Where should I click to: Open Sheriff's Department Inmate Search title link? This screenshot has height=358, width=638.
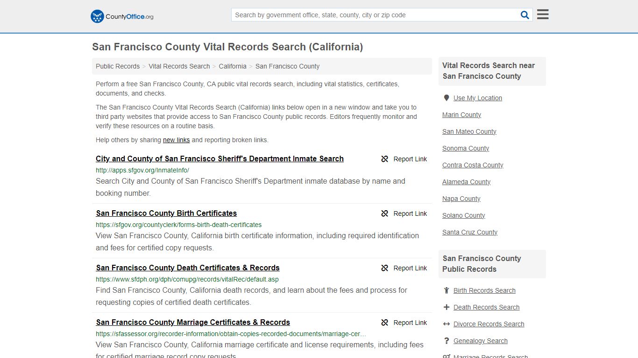220,158
